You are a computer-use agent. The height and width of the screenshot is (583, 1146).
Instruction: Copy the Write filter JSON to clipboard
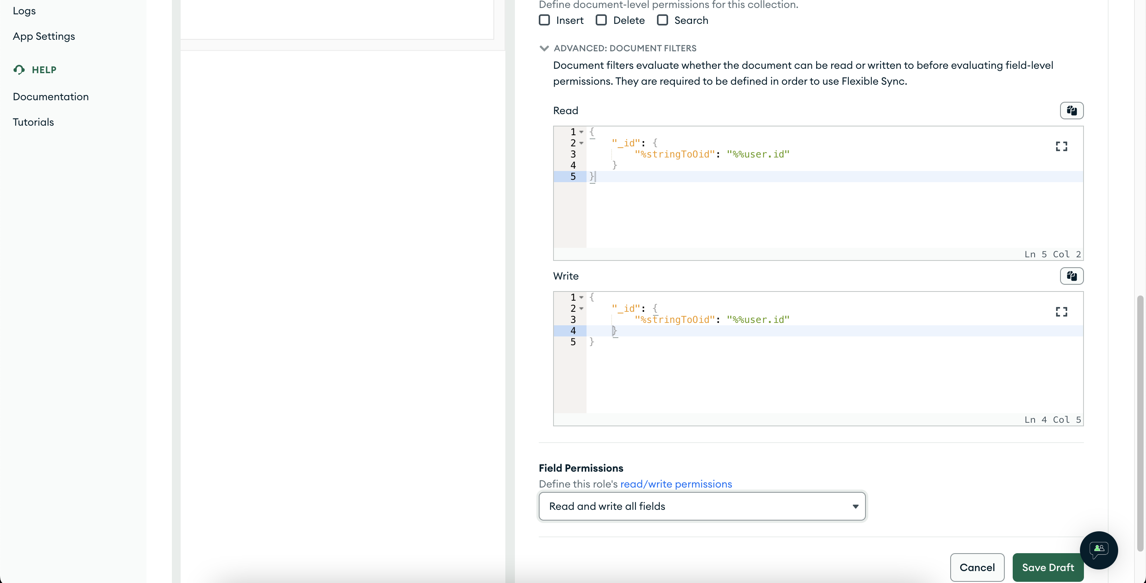click(x=1071, y=276)
